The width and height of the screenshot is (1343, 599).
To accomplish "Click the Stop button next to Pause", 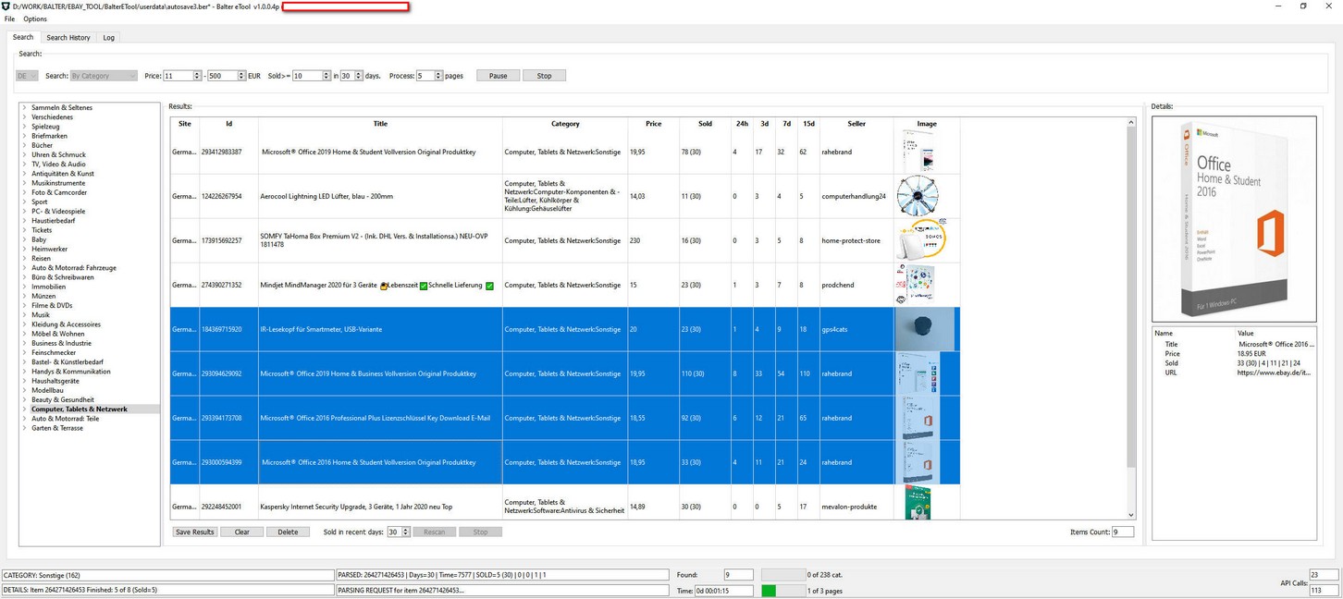I will tap(544, 76).
